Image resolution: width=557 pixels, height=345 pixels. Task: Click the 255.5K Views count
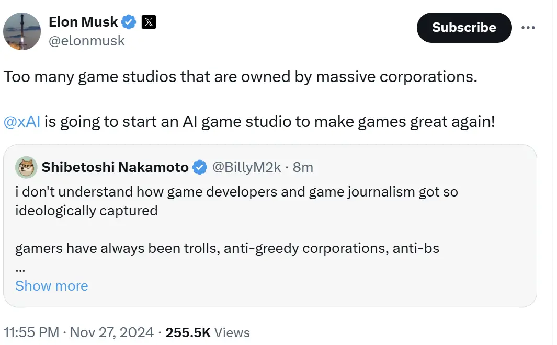coord(207,332)
